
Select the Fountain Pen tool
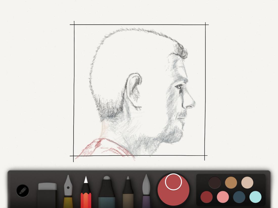(x=68, y=190)
